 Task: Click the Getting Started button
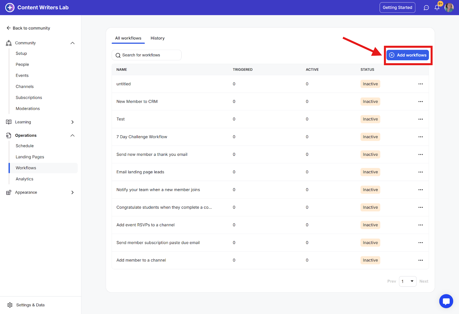click(397, 7)
